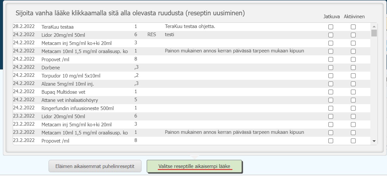The width and height of the screenshot is (387, 181).
Task: Toggle Aktiivinen for Alzane 5mg/ml row
Action: point(353,84)
